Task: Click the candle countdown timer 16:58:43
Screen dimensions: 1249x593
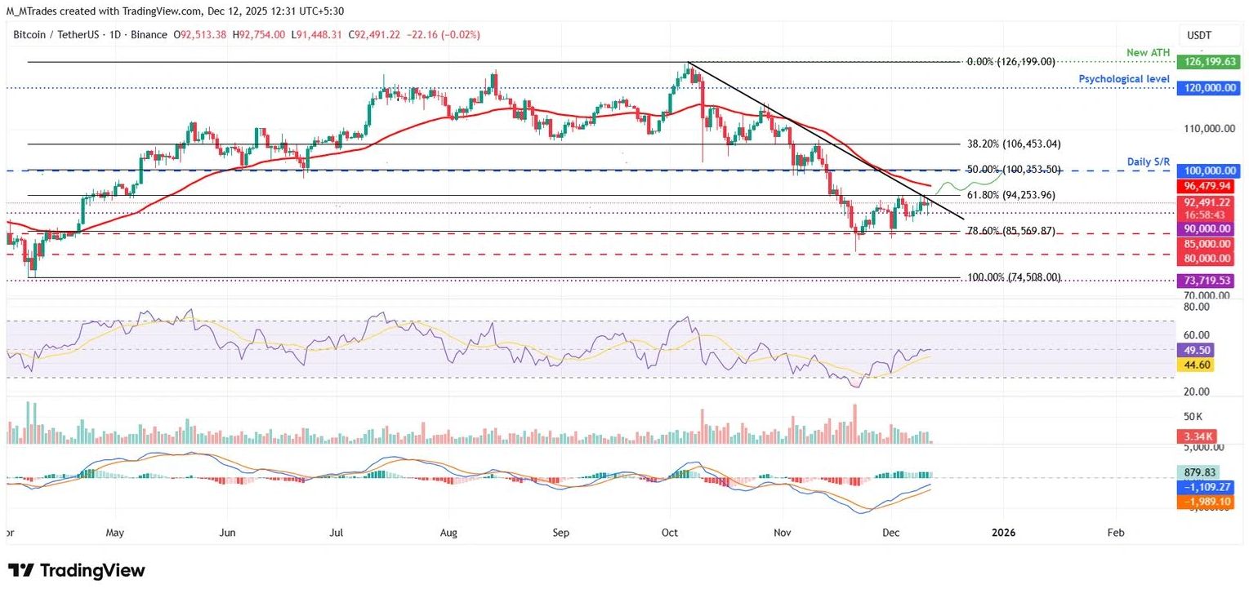Action: point(1206,215)
